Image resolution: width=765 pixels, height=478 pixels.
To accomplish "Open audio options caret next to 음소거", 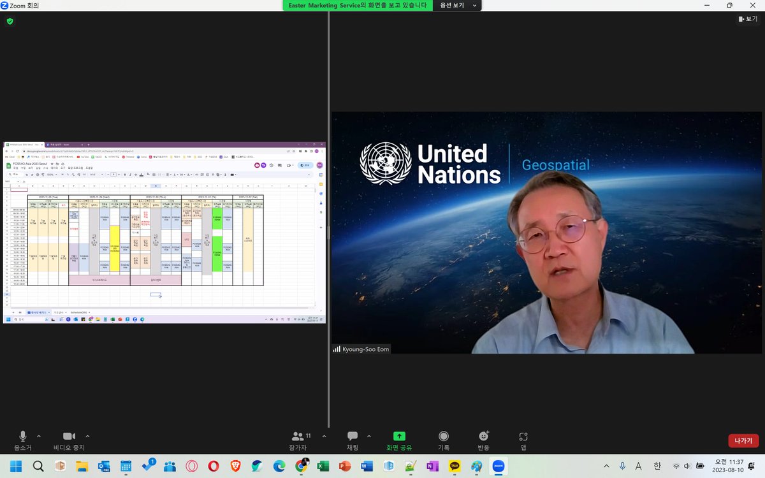I will click(39, 437).
